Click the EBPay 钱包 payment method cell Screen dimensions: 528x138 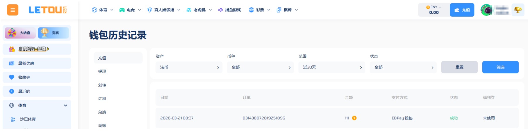[x=402, y=118]
